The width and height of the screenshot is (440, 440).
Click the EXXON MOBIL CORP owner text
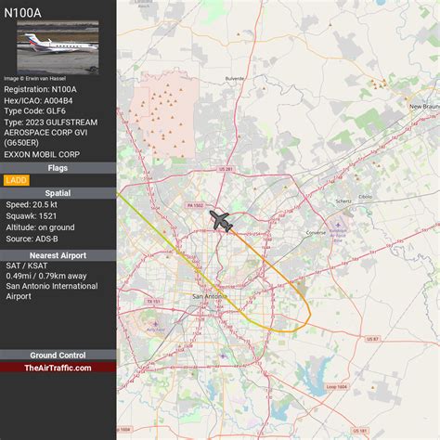point(42,154)
